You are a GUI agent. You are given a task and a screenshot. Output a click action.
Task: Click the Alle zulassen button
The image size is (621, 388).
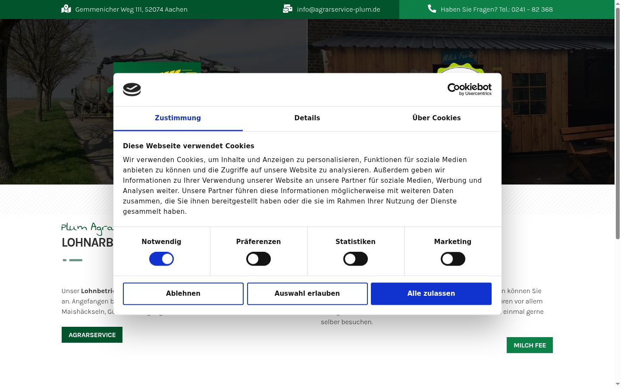coord(431,294)
